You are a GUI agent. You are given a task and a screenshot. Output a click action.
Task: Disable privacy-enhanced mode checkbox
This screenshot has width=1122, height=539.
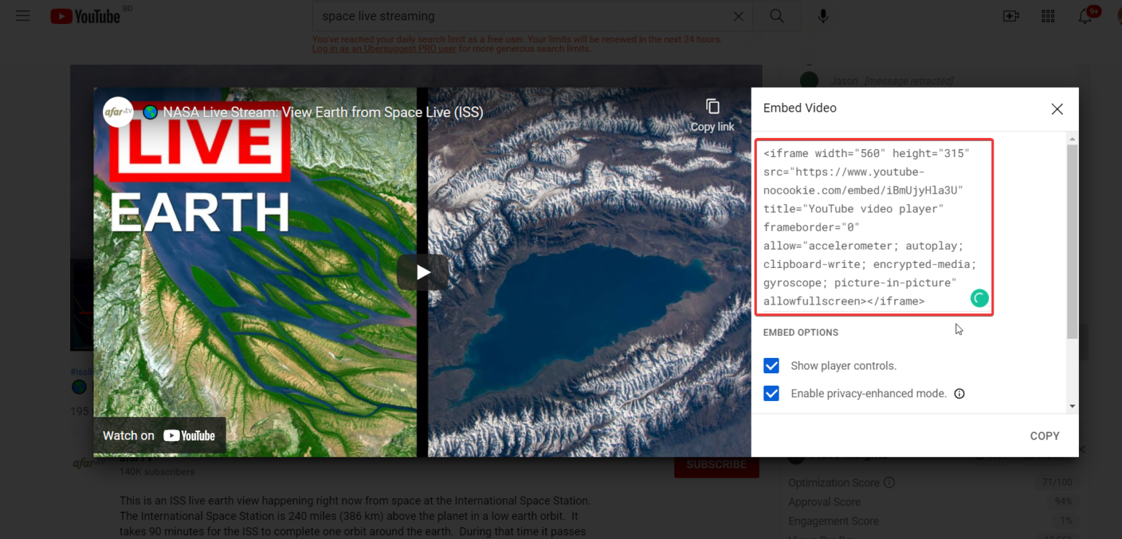tap(771, 394)
